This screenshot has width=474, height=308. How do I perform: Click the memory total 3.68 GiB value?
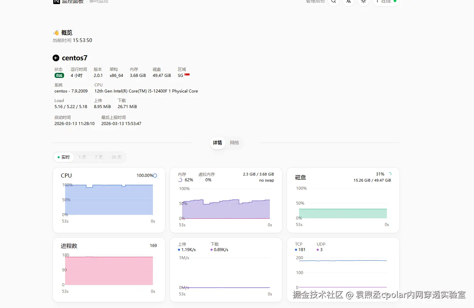pyautogui.click(x=138, y=76)
